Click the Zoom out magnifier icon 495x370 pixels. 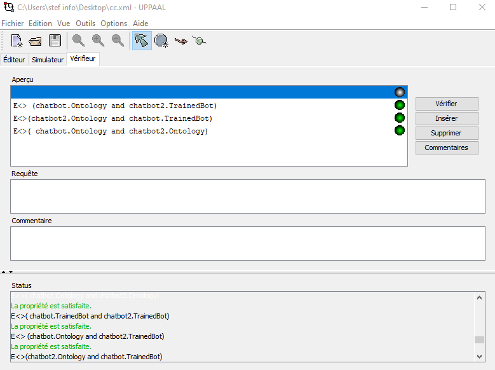pos(118,41)
